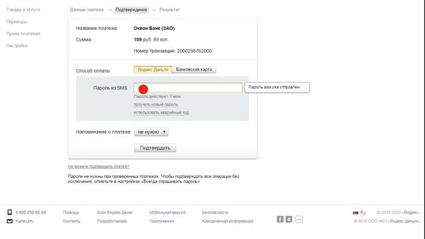This screenshot has width=425, height=239.
Task: Open Помощь footer link
Action: point(71,212)
